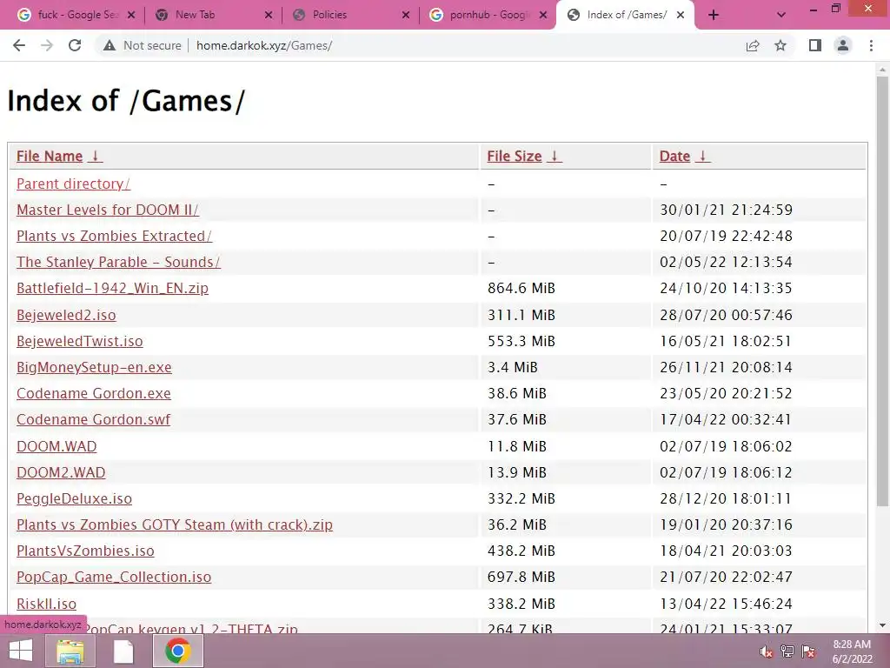The width and height of the screenshot is (890, 668).
Task: Click the forward navigation arrow
Action: coord(47,45)
